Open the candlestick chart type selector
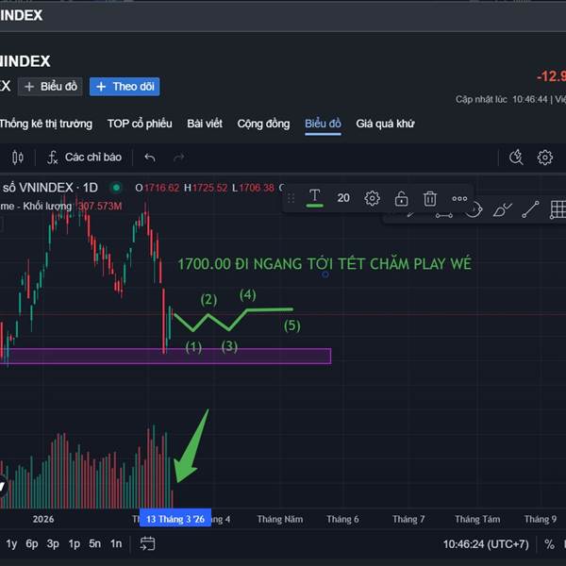 (x=17, y=158)
